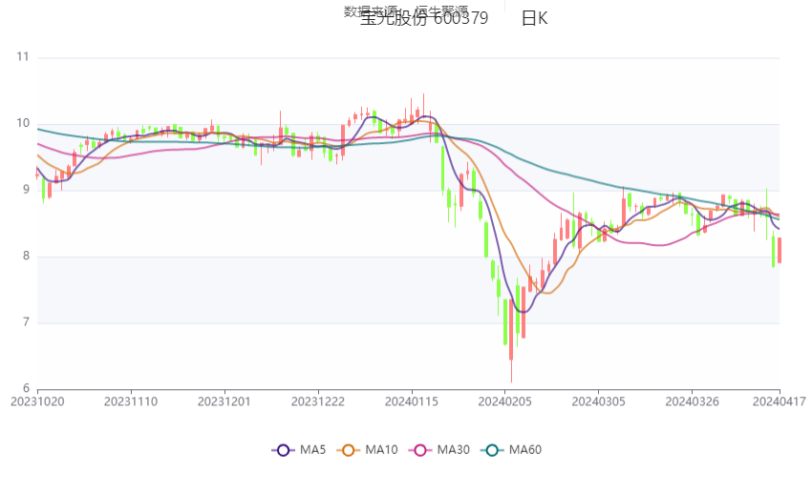Click the 20231201 date on x-axis
Screen dimensions: 812x494
pos(225,402)
